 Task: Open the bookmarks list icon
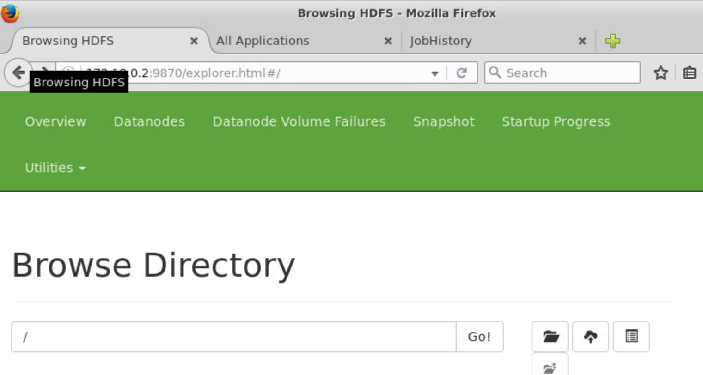[x=690, y=73]
